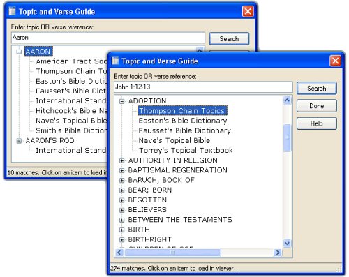
Task: Expand the BEAR; BORN node
Action: [x=121, y=190]
